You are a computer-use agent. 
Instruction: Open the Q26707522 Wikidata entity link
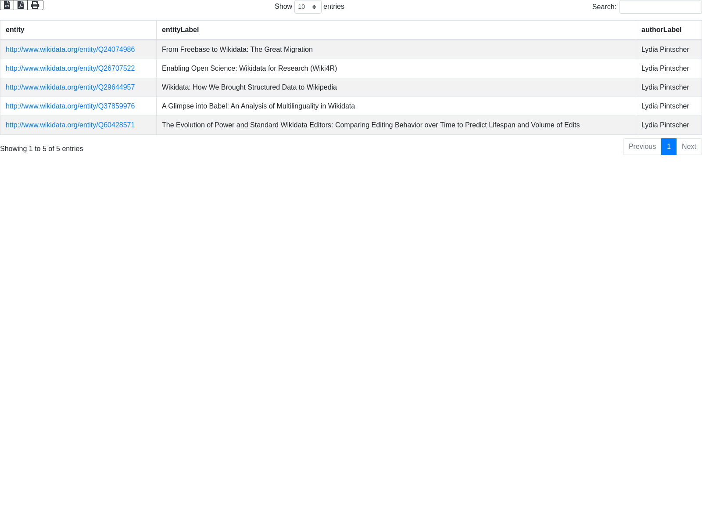[x=70, y=69]
